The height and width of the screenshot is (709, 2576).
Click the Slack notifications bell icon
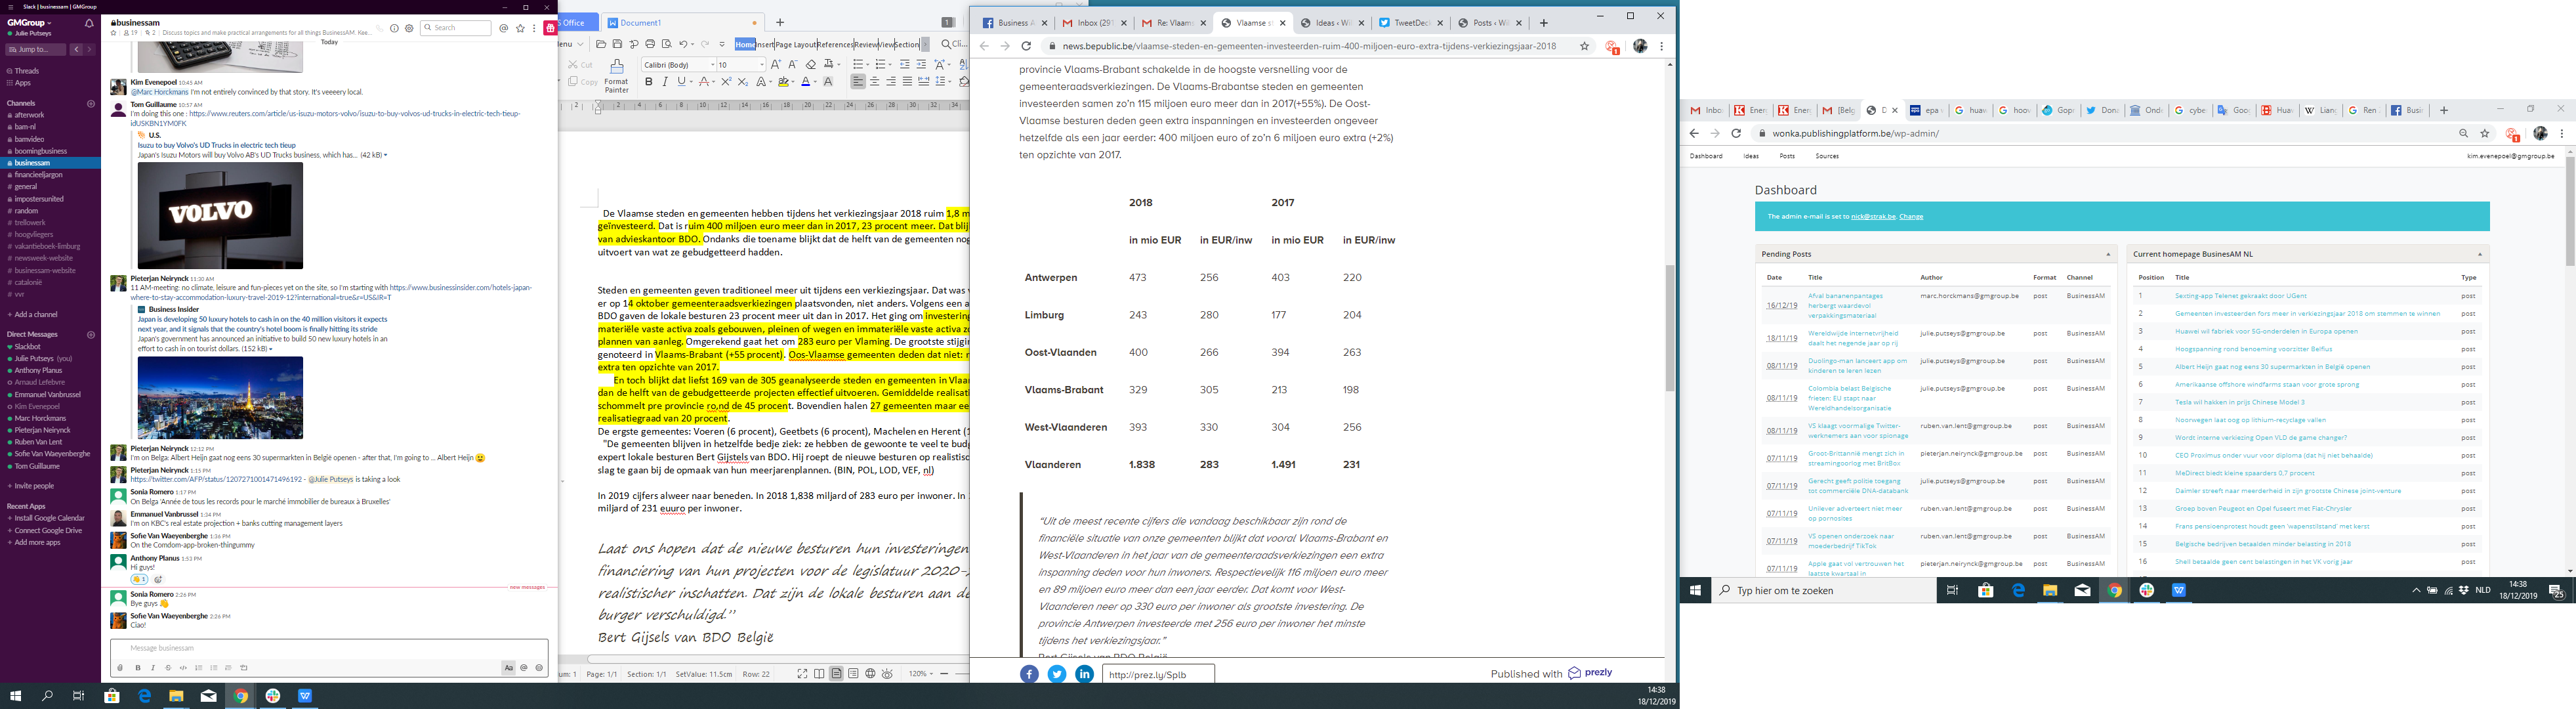click(x=89, y=22)
